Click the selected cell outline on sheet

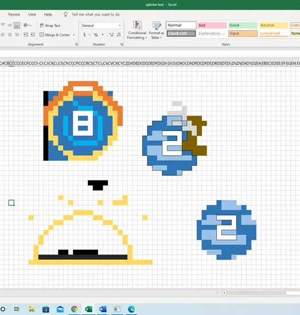point(11,203)
